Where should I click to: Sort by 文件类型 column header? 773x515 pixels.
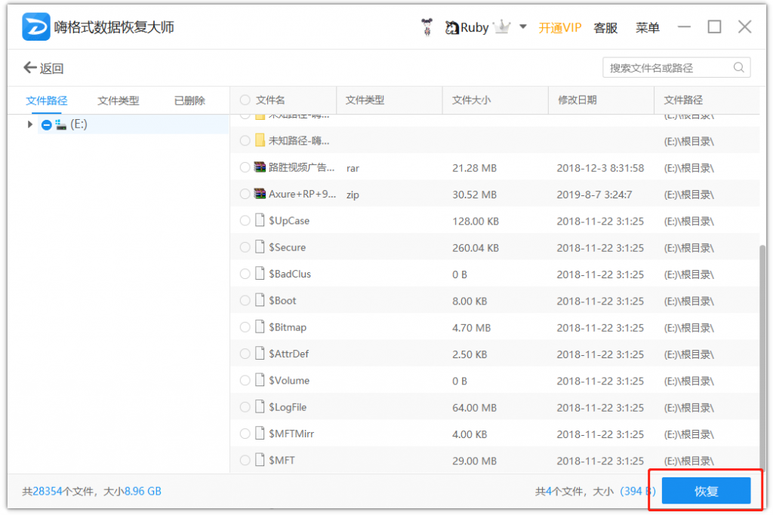click(x=365, y=100)
